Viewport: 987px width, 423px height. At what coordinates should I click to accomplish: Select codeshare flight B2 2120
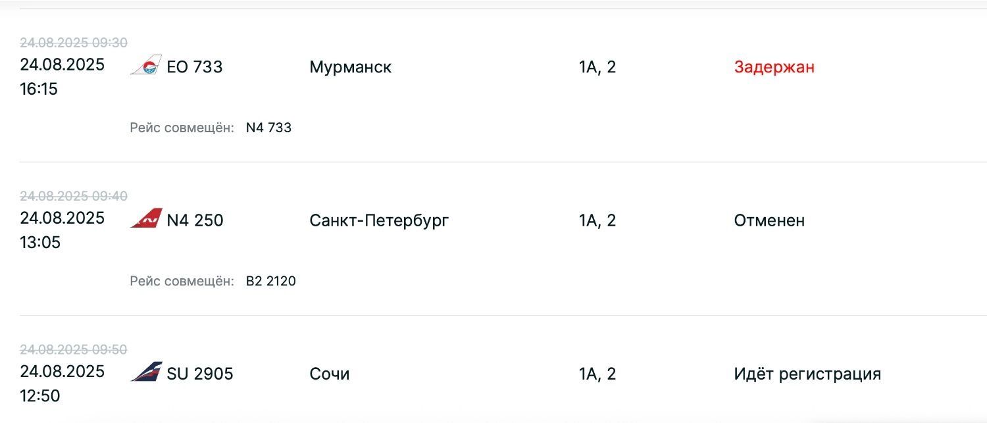click(271, 282)
